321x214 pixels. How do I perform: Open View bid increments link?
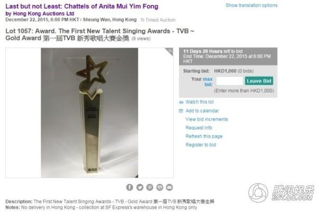coord(206,119)
